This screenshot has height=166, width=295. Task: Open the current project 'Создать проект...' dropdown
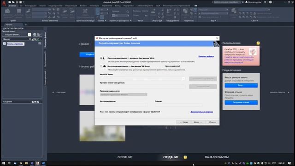click(29, 35)
